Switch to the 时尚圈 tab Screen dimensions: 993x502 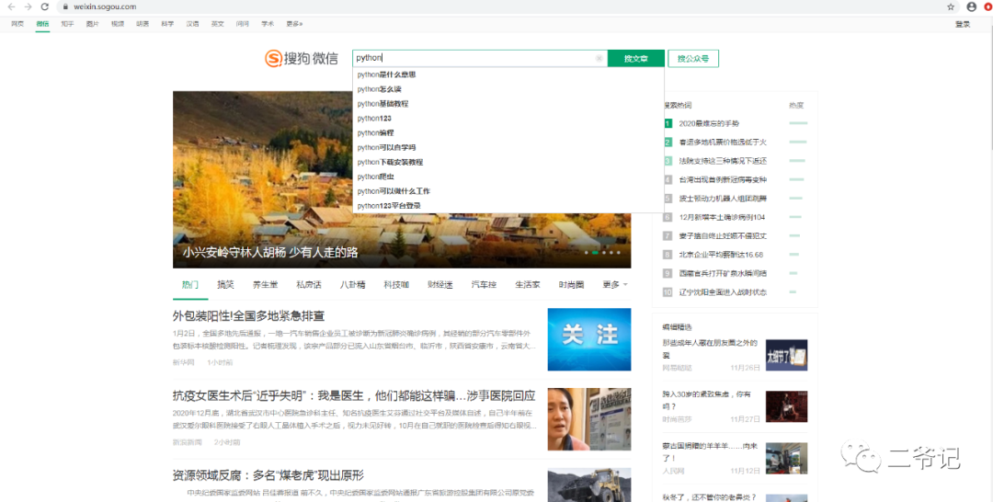(571, 285)
